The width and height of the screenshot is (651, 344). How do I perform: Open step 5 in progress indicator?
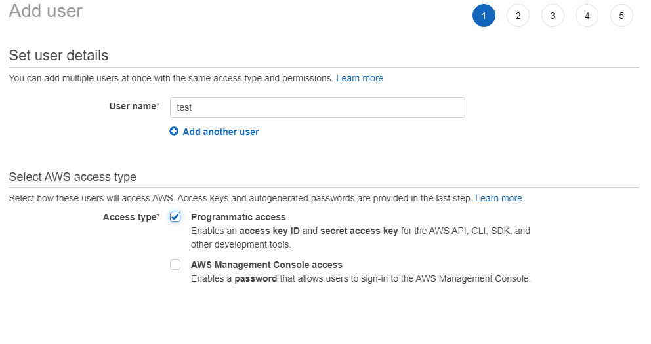(x=621, y=16)
